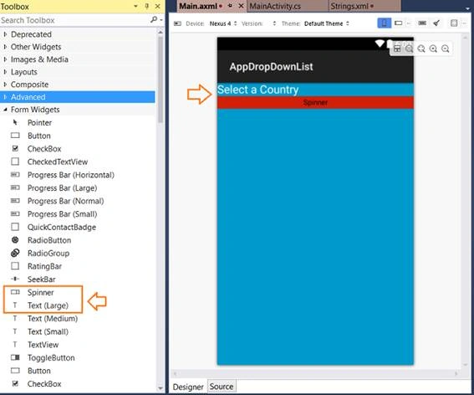Screen dimensions: 474x395
Task: Click the highlighted zoom-to-fit magnifier icon
Action: (x=409, y=49)
